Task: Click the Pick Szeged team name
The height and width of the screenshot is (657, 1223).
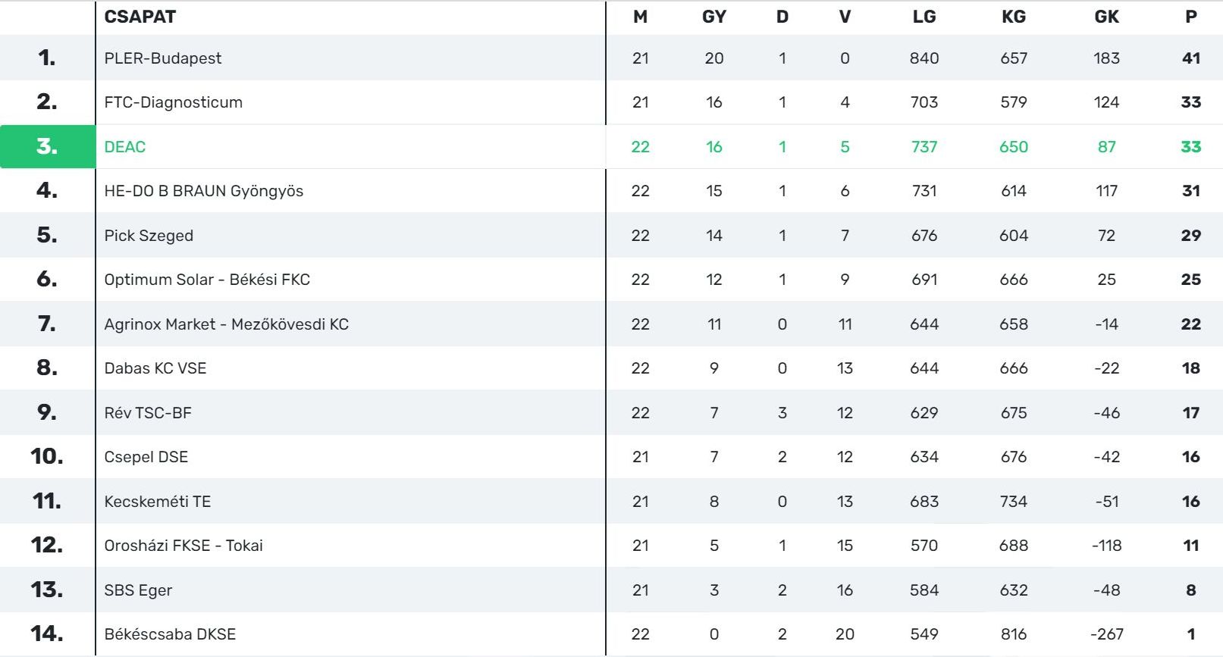Action: (x=149, y=236)
